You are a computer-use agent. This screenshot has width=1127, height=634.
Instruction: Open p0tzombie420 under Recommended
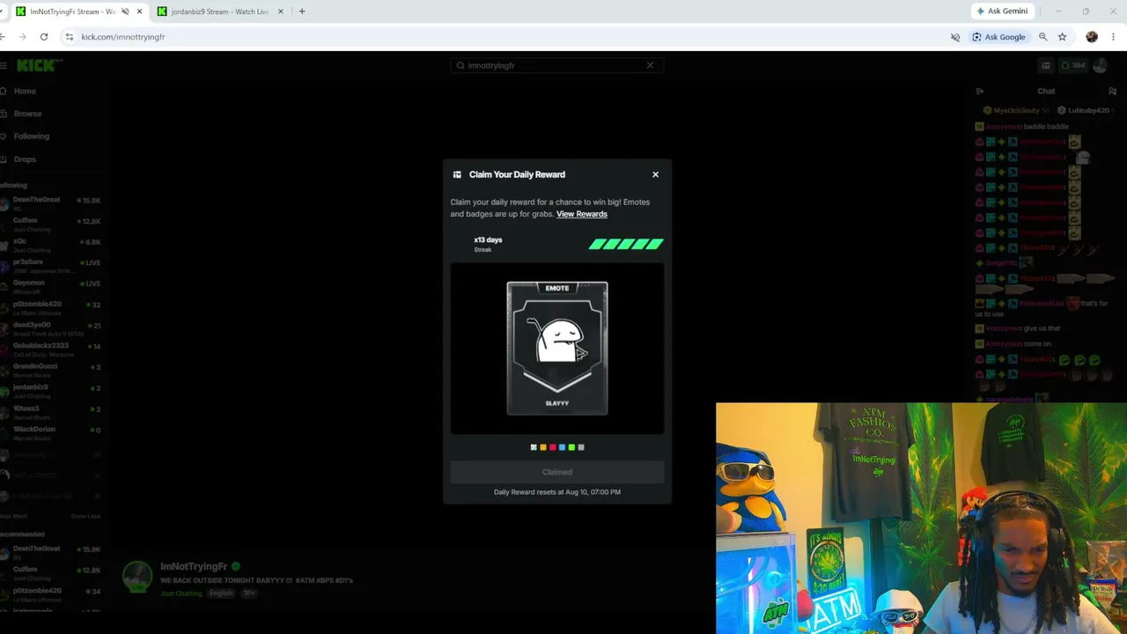51,594
